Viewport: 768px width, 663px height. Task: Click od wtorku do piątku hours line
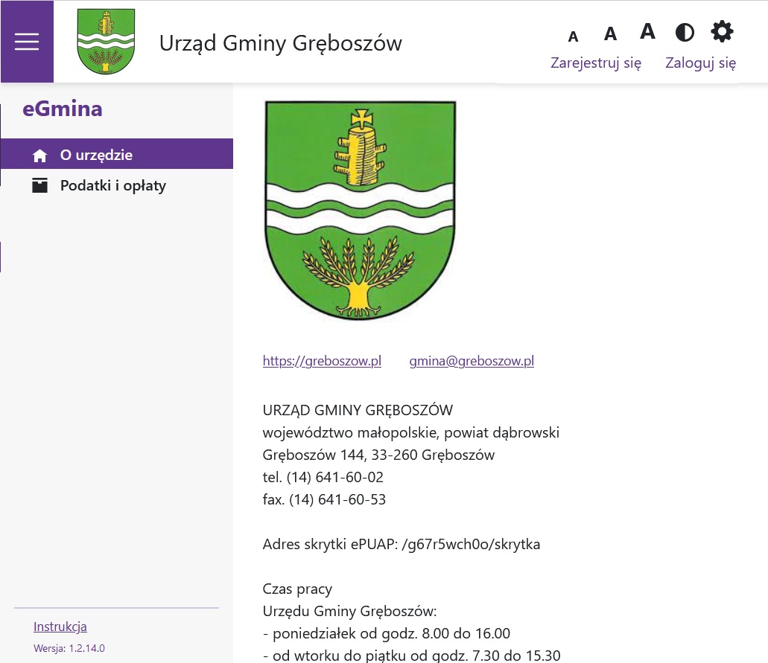pos(411,656)
